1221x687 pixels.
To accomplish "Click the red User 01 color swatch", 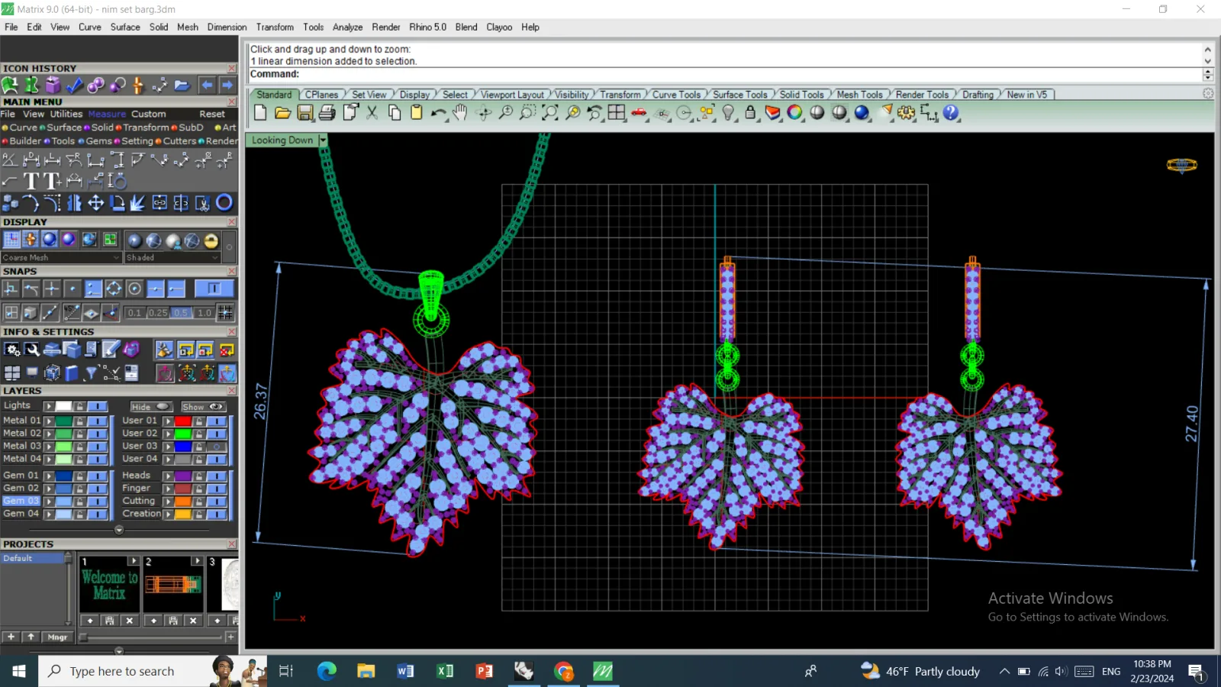I will (182, 421).
